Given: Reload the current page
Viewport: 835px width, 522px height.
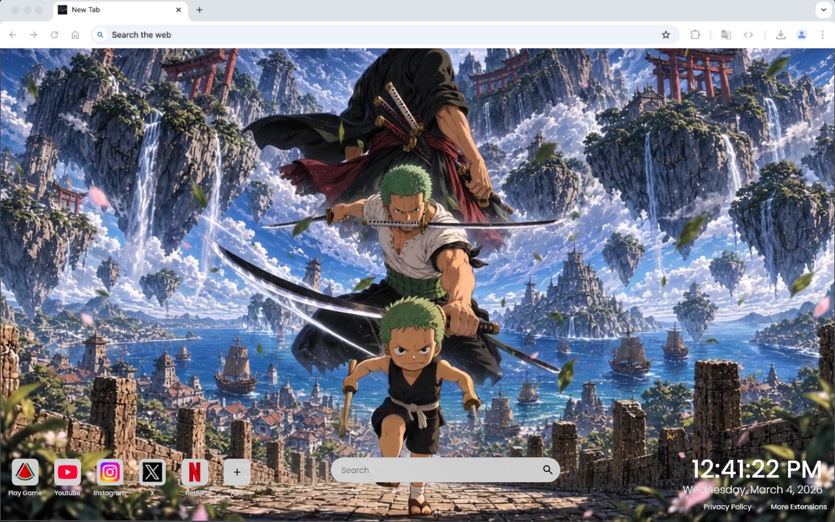Looking at the screenshot, I should pyautogui.click(x=54, y=35).
